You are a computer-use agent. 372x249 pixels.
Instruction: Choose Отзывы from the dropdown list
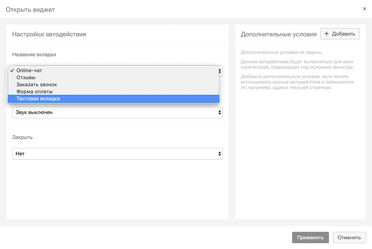113,77
